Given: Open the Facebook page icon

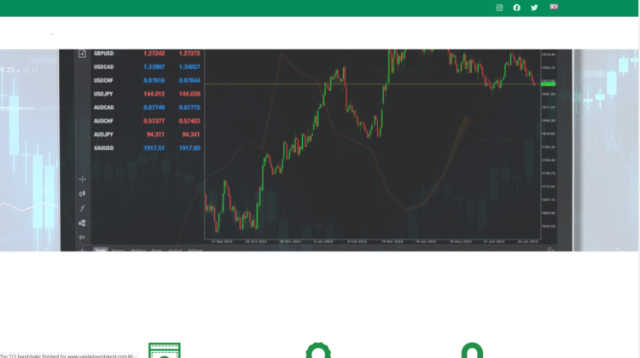Looking at the screenshot, I should (x=516, y=8).
